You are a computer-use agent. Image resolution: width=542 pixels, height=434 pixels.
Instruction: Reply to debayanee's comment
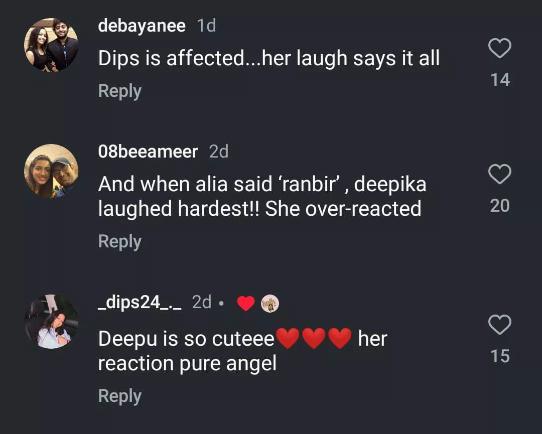coord(119,91)
